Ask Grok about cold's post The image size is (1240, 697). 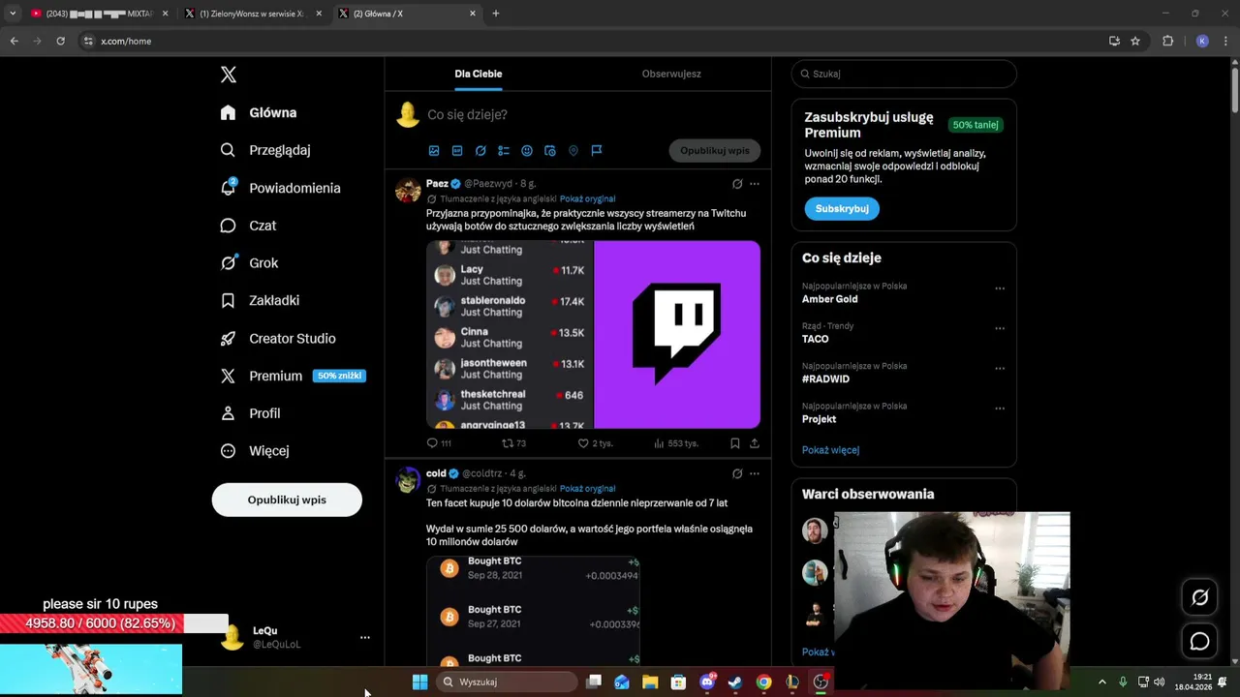[x=737, y=473]
